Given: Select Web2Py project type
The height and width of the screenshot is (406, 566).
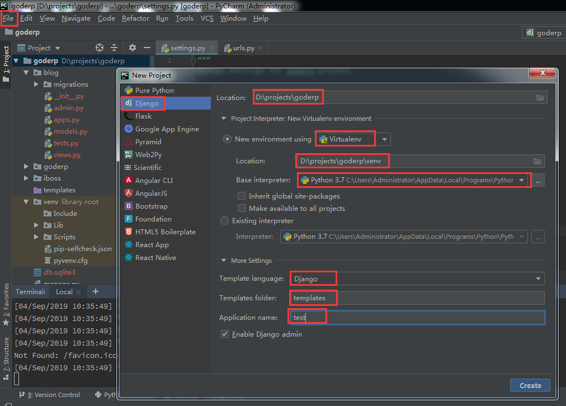Looking at the screenshot, I should point(166,155).
